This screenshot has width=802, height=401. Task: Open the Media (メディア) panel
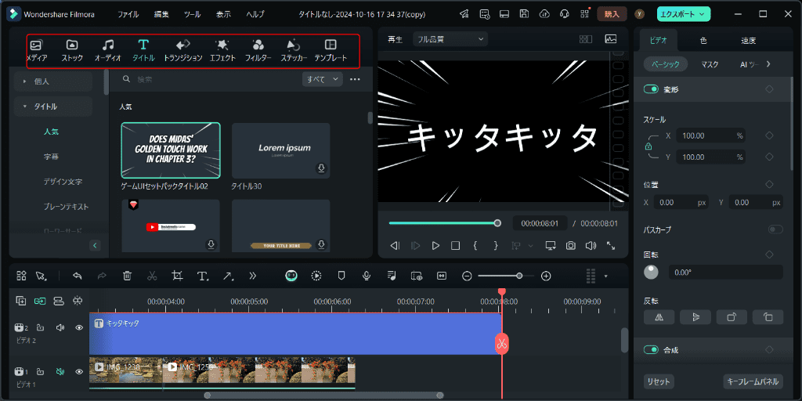[x=36, y=51]
